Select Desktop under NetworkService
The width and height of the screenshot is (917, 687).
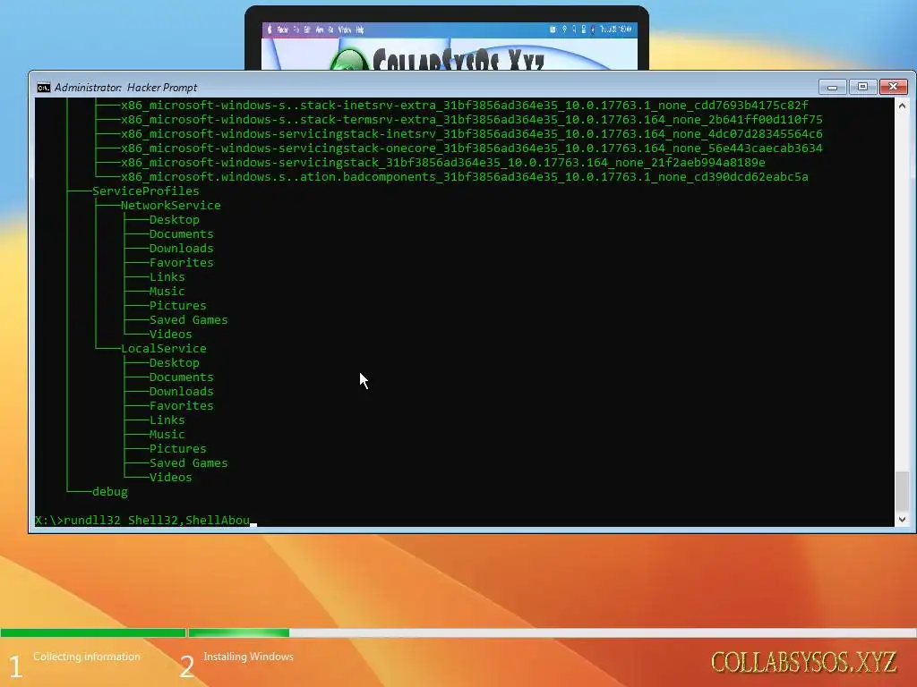[x=175, y=220]
